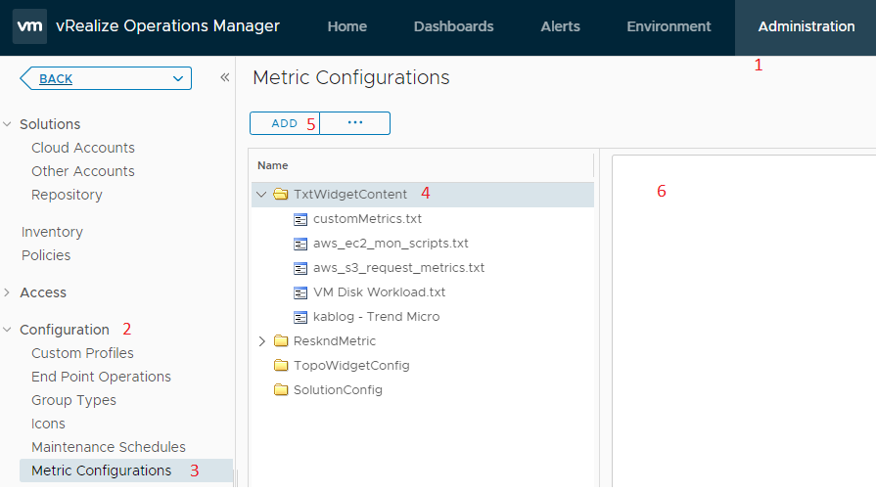Expand the Access section

8,292
